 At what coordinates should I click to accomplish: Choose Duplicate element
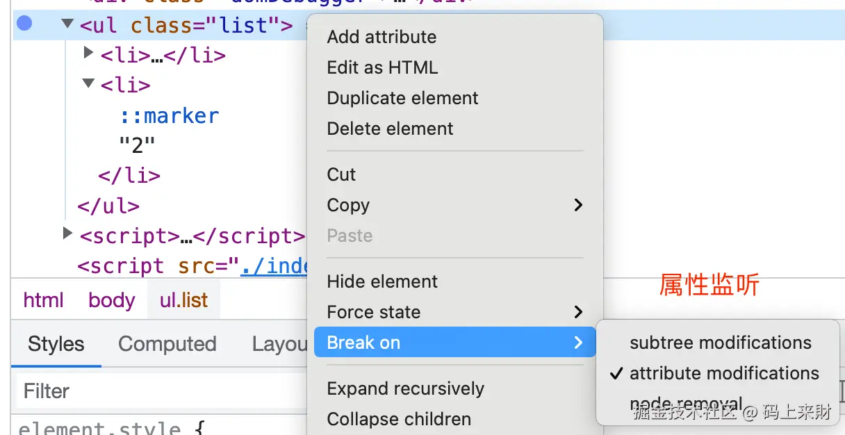(x=402, y=98)
